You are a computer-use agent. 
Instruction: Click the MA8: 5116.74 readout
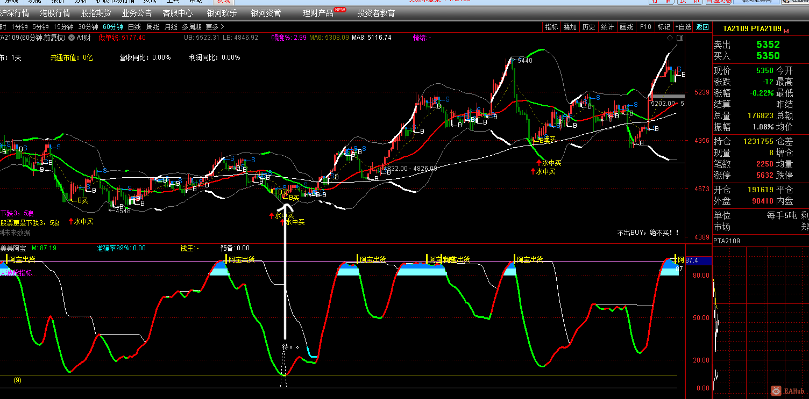pos(373,38)
